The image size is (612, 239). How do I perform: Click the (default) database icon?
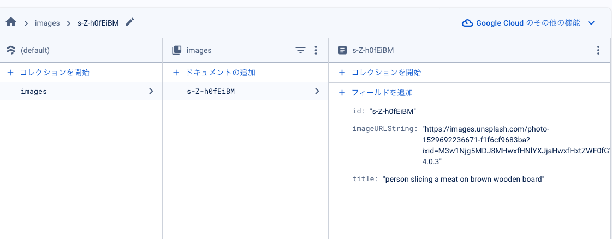[10, 50]
